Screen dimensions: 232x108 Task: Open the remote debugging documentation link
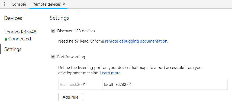click(137, 41)
